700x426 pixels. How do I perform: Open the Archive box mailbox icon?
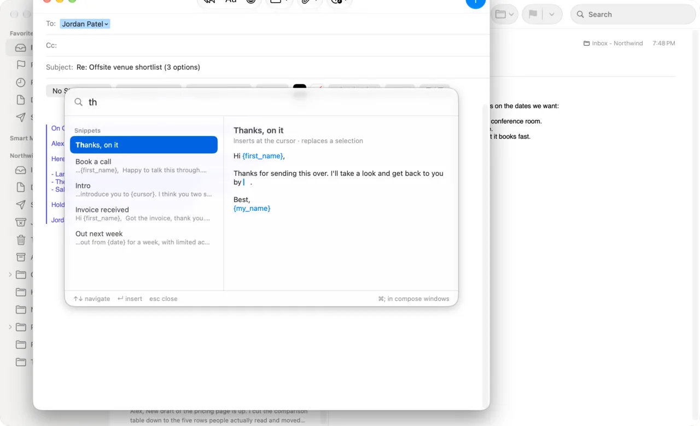coord(21,257)
